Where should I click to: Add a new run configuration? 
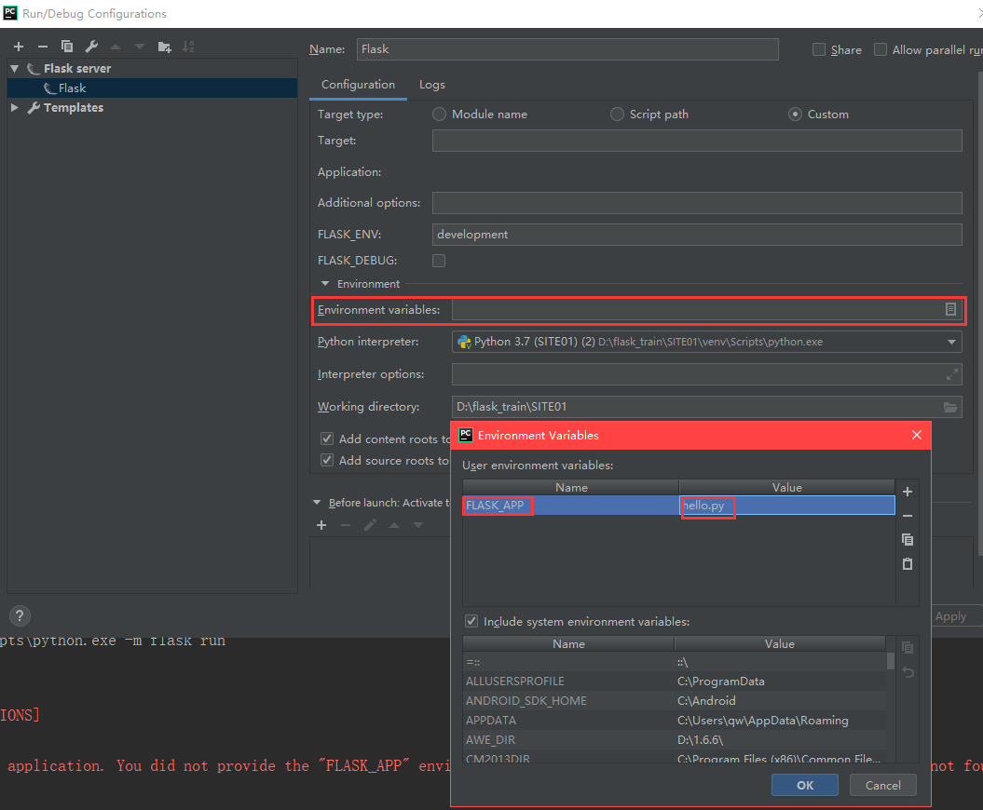pos(19,47)
